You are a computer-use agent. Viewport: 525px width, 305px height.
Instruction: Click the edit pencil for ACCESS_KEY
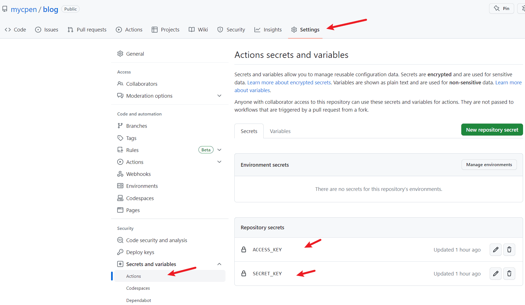point(495,250)
